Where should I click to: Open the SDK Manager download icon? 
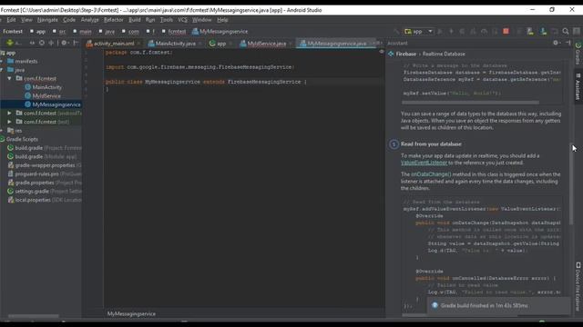coord(543,32)
